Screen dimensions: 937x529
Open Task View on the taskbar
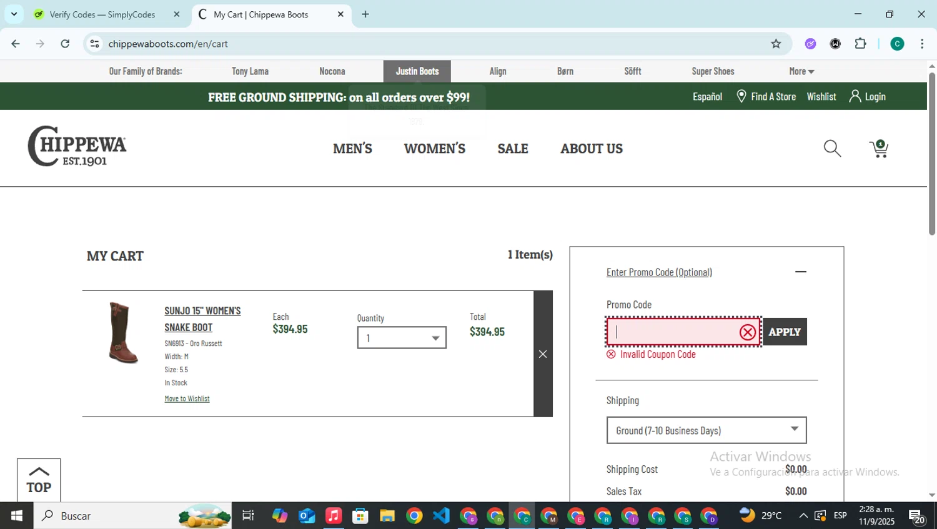point(248,515)
